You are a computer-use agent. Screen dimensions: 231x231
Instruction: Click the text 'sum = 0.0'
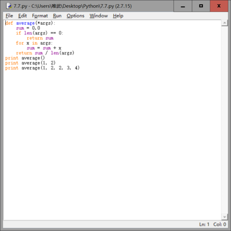click(x=28, y=28)
